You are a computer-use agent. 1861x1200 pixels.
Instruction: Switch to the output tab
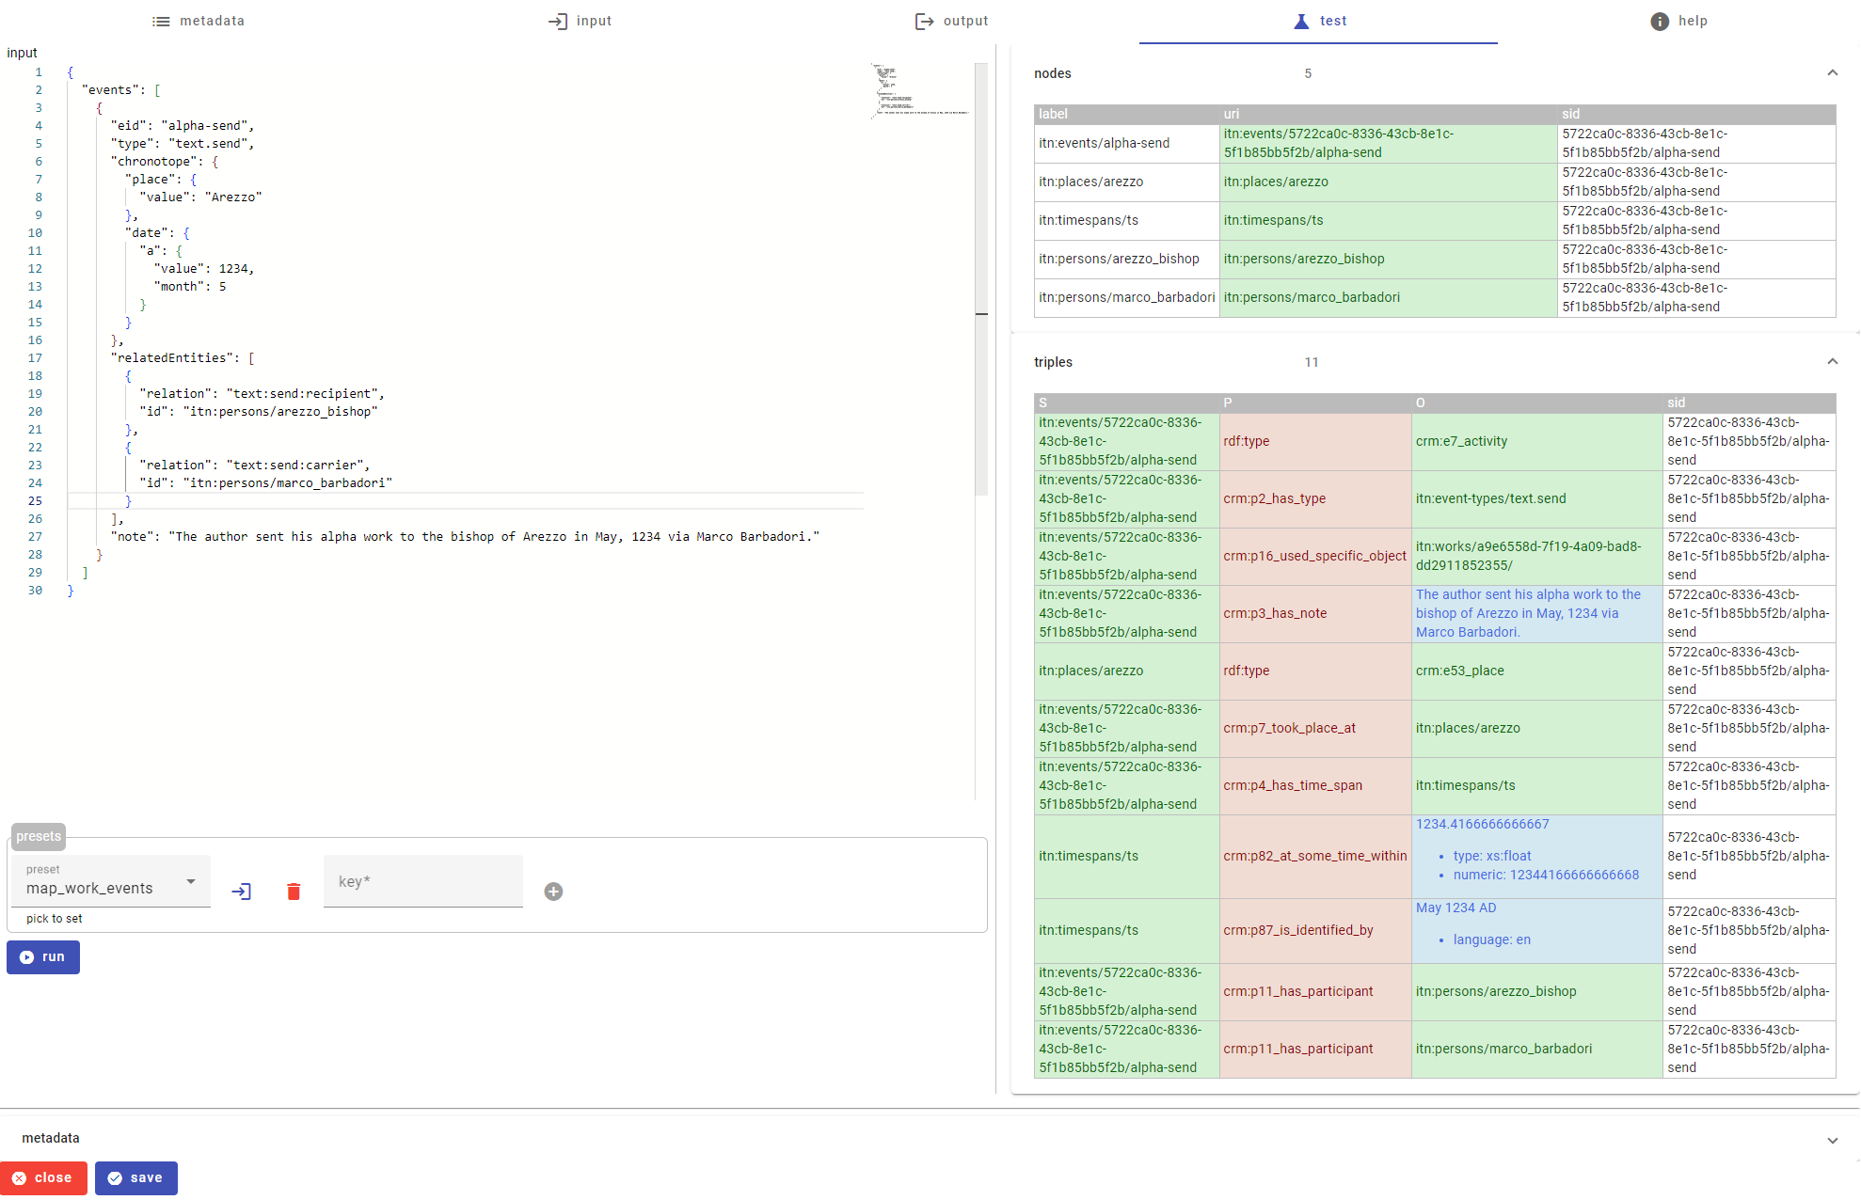click(951, 21)
